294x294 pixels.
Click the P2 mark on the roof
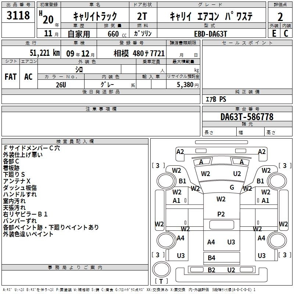[x=221, y=214]
